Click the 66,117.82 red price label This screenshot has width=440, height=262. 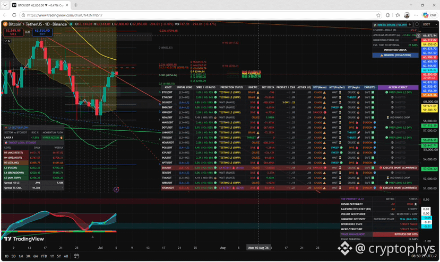click(430, 40)
